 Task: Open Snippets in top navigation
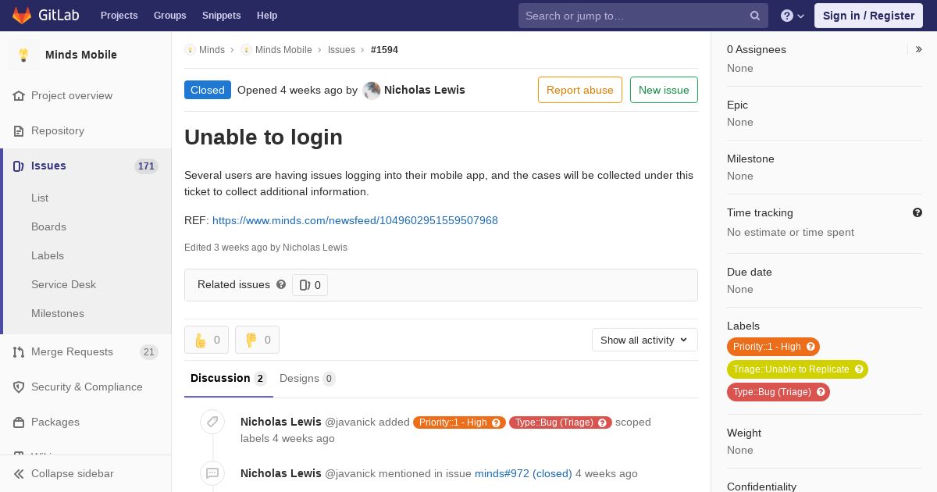(x=221, y=16)
